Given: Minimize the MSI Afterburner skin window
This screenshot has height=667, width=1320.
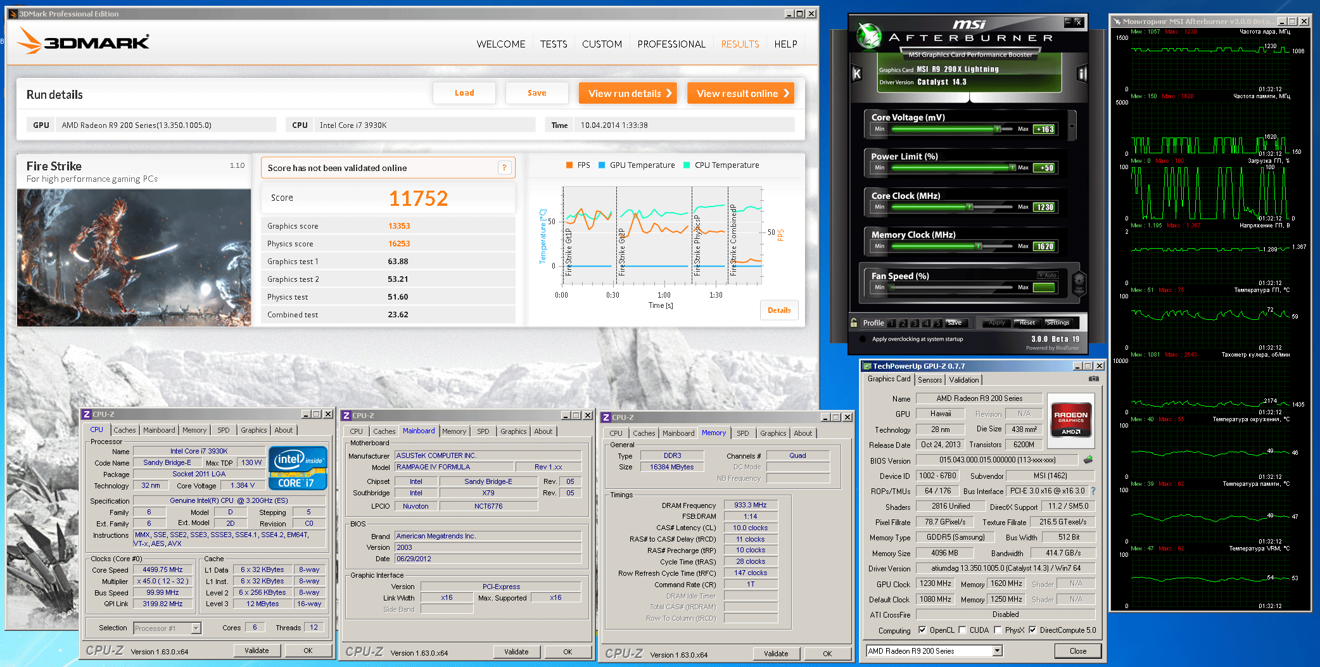Looking at the screenshot, I should coord(1068,22).
